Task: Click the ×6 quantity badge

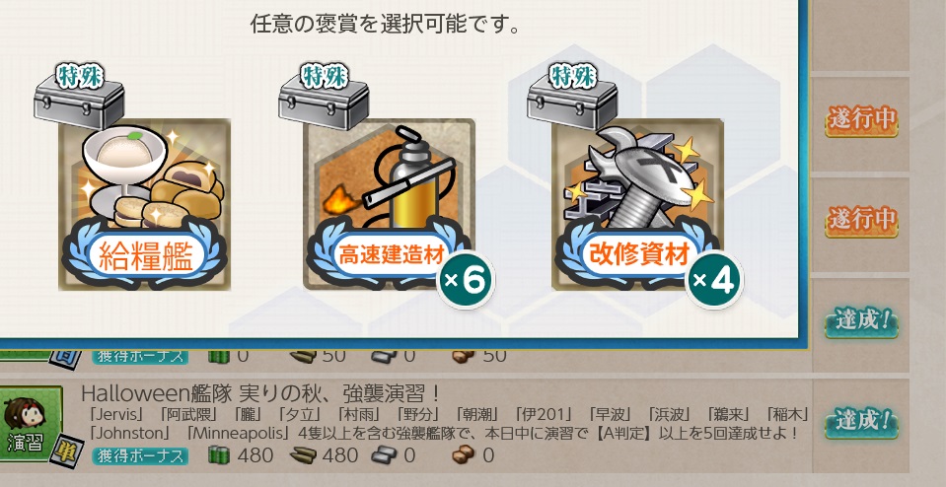Action: pos(465,280)
